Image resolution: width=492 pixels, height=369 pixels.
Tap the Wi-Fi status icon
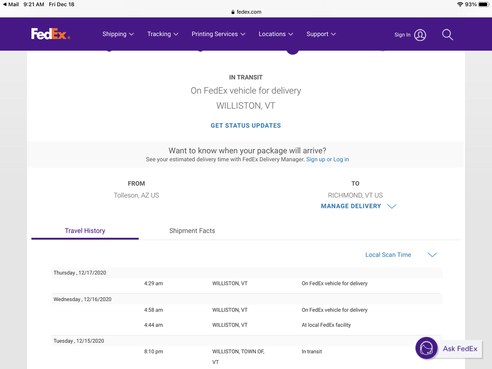click(x=460, y=4)
